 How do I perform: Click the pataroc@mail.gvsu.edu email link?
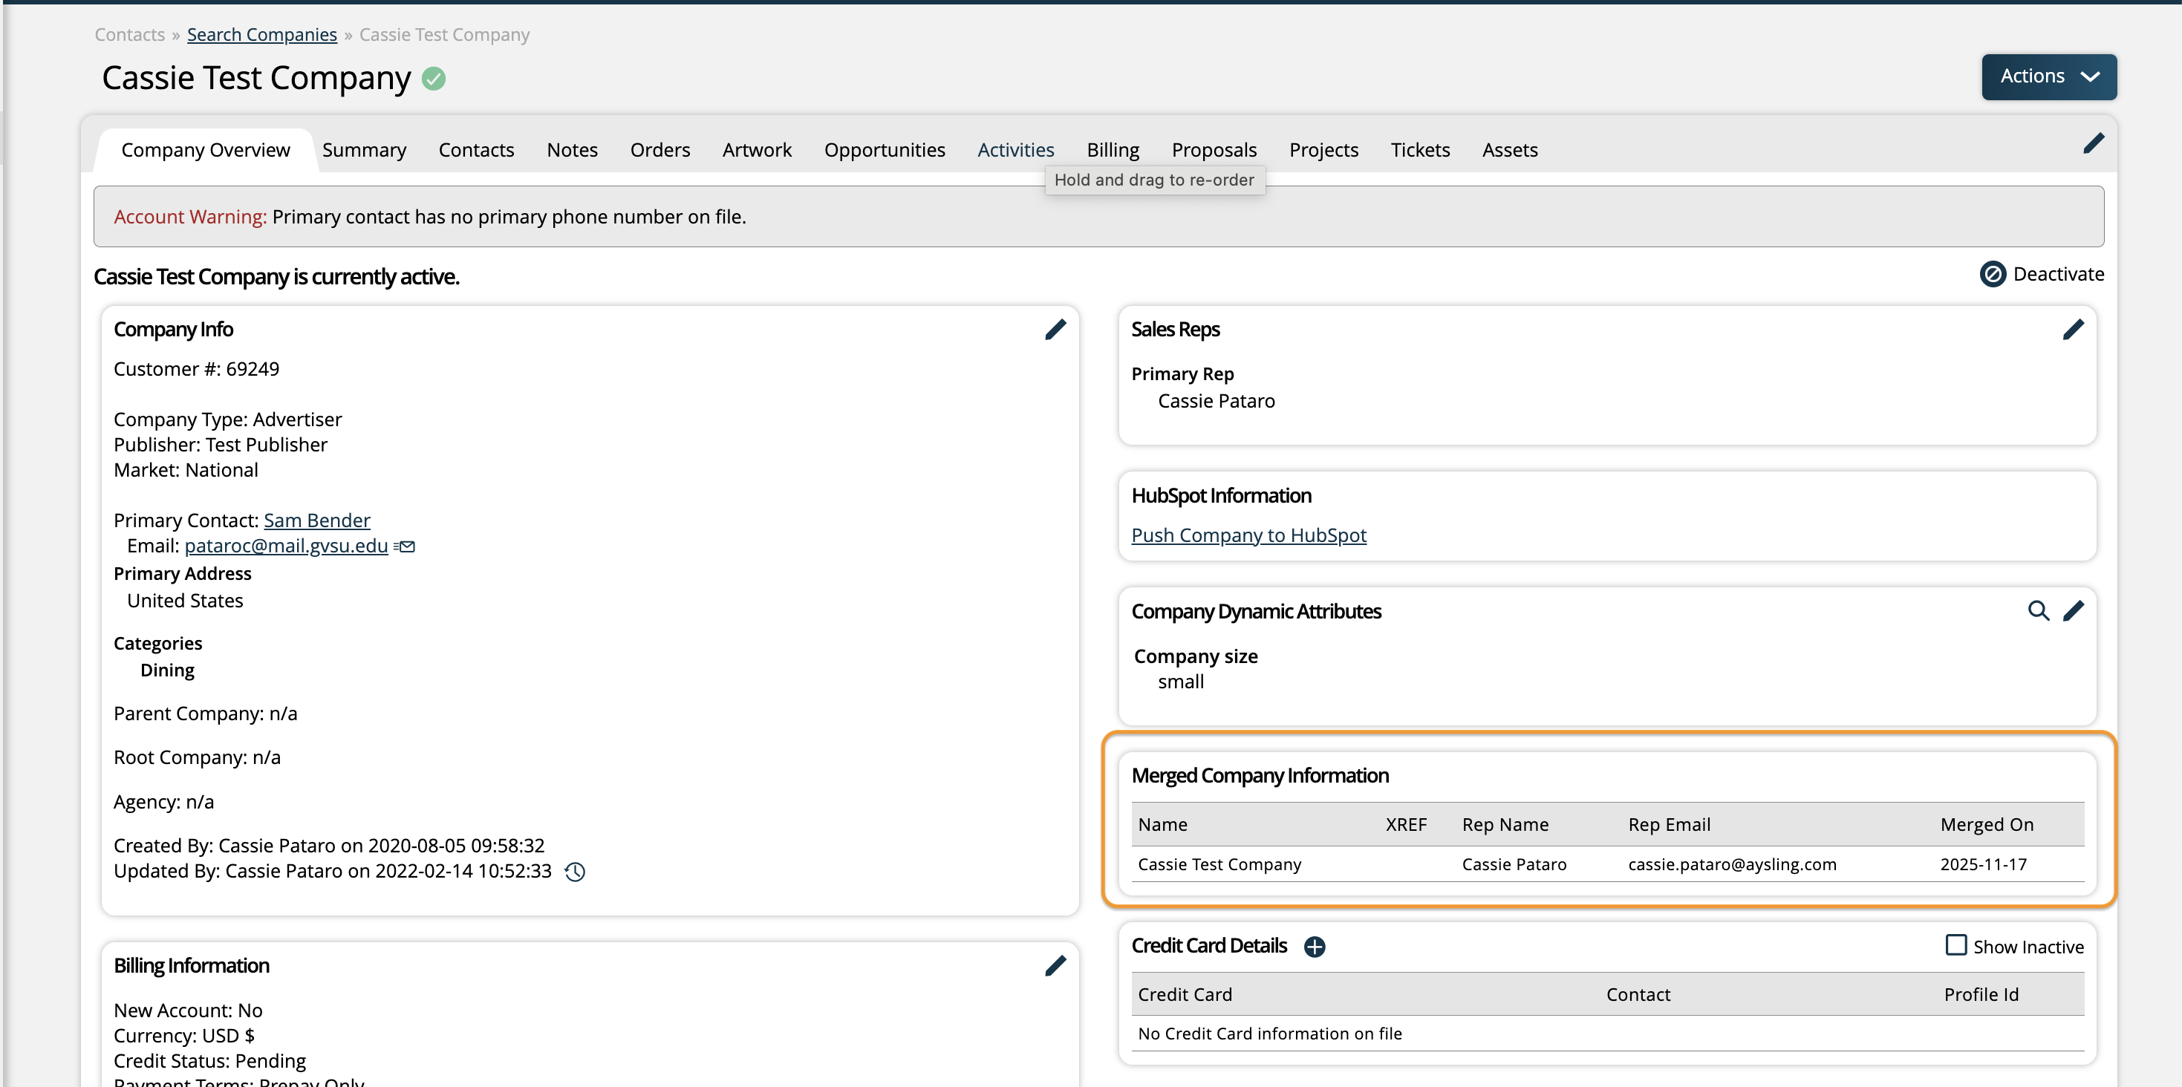click(x=285, y=545)
